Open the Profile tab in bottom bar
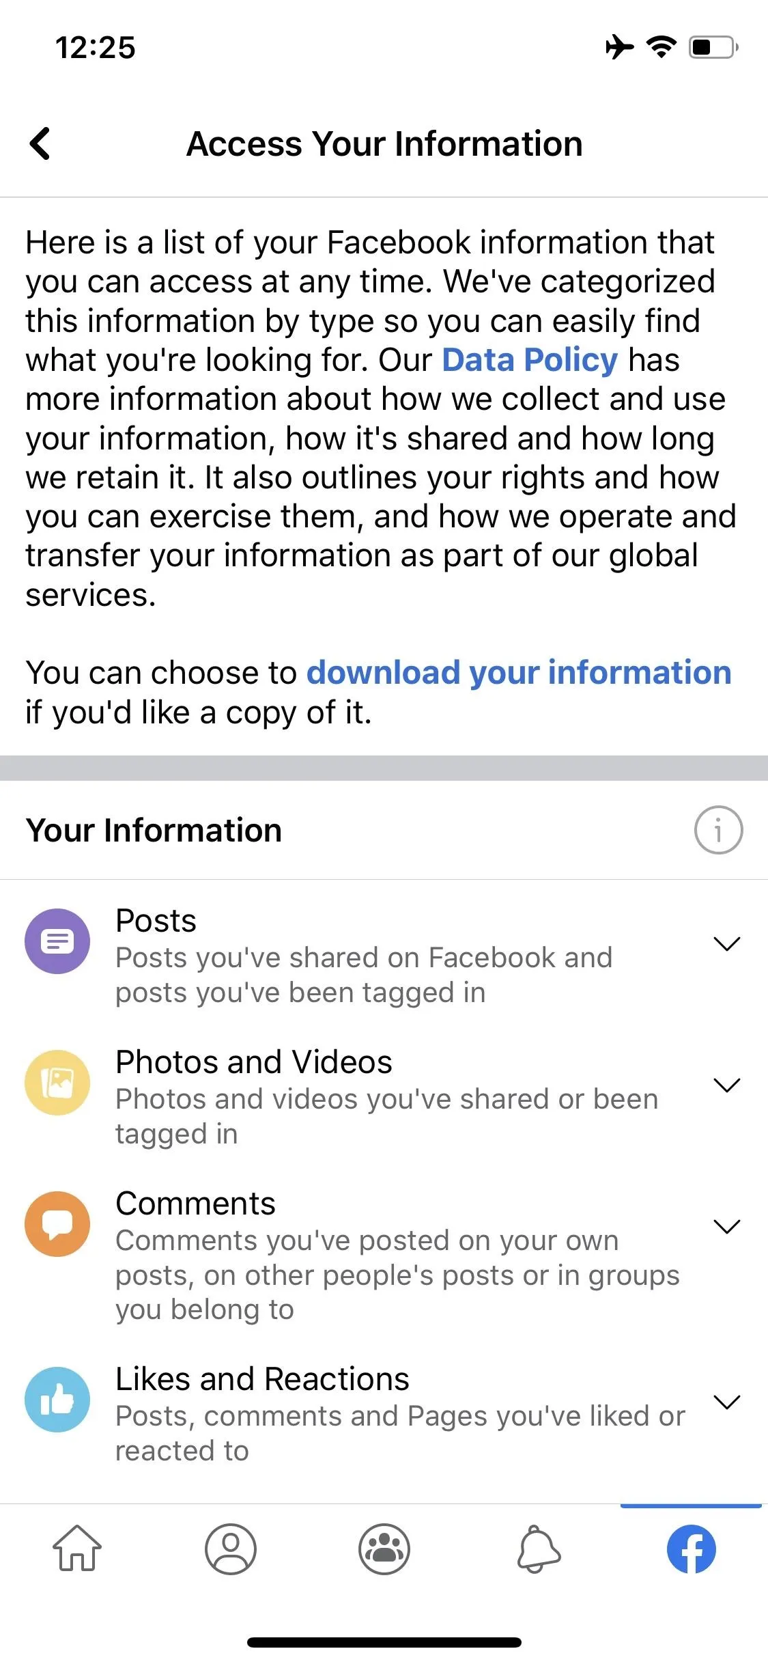This screenshot has height=1664, width=768. [x=231, y=1549]
